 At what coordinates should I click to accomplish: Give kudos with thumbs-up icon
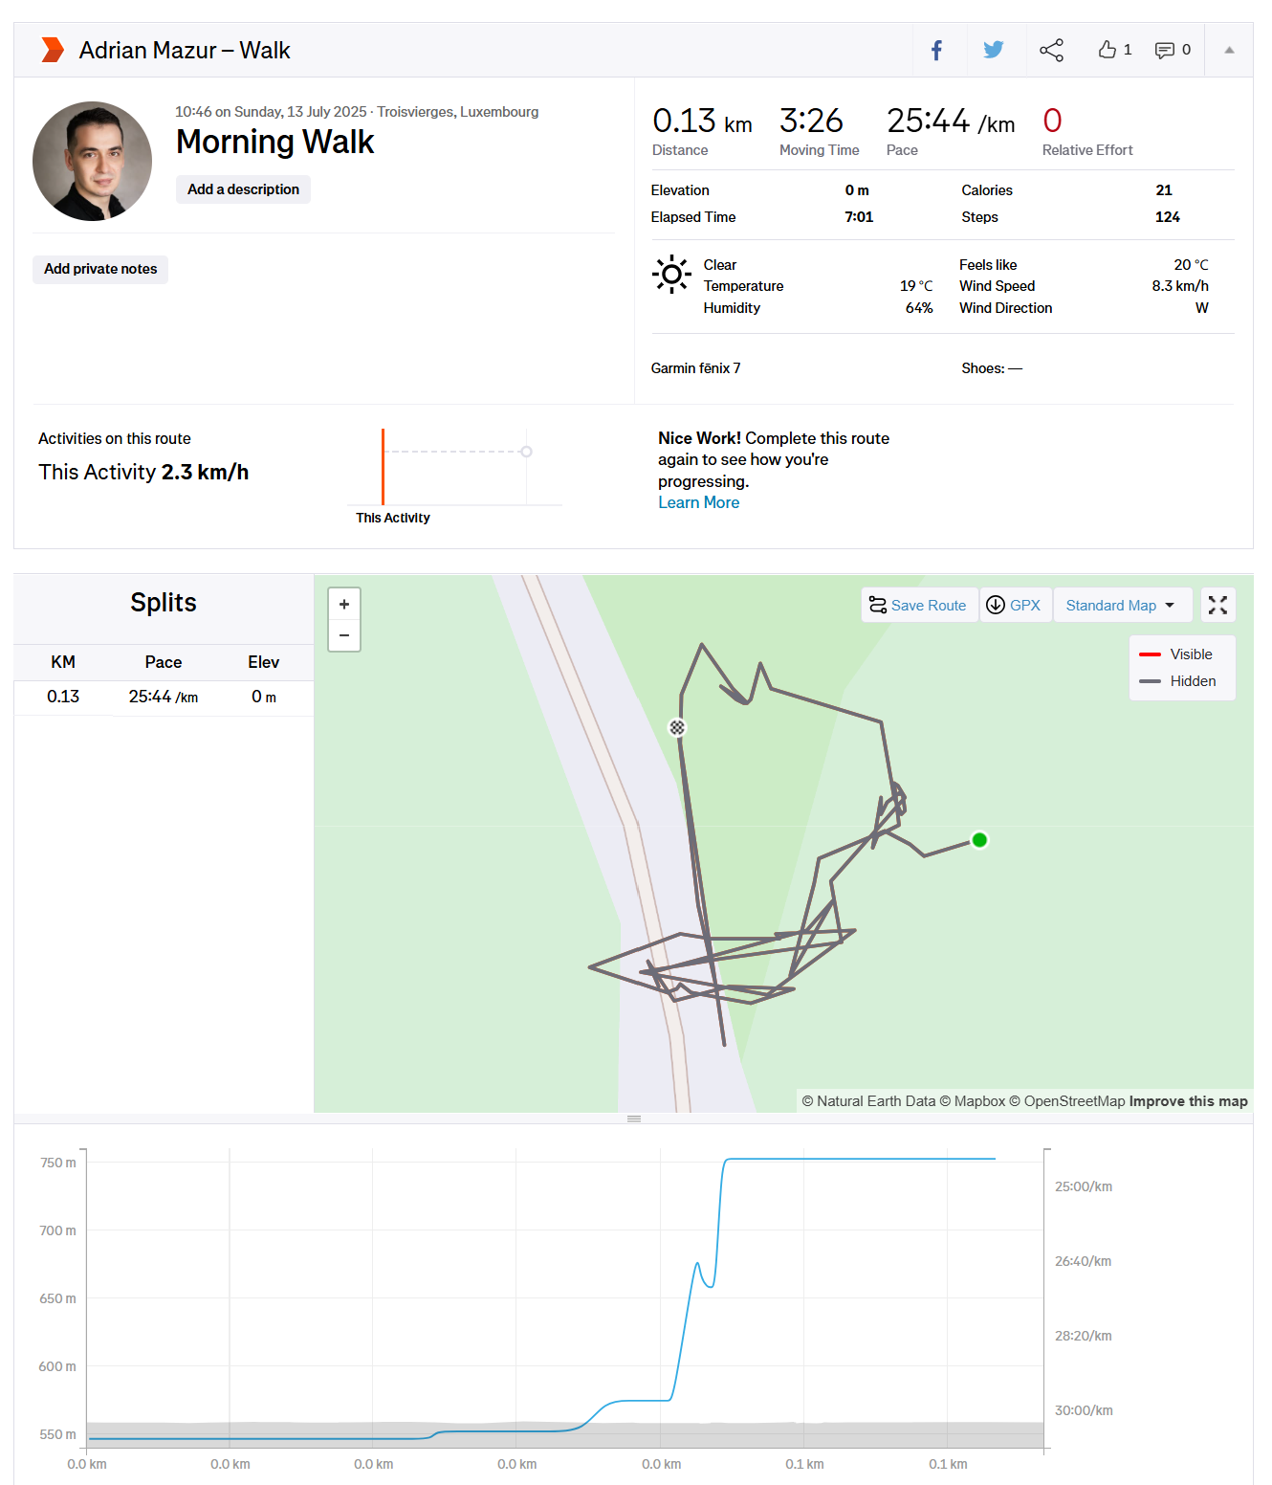point(1108,50)
